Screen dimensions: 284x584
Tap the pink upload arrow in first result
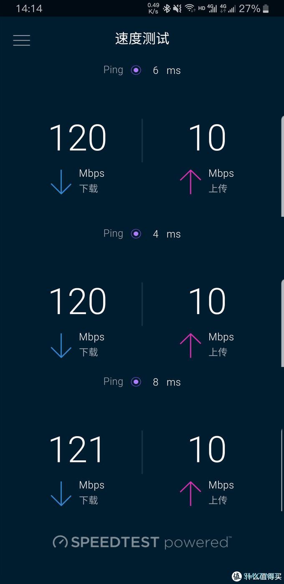pyautogui.click(x=190, y=182)
